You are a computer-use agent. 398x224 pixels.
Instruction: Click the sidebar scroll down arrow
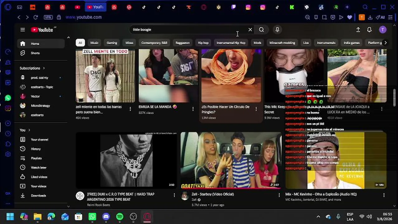(x=68, y=206)
